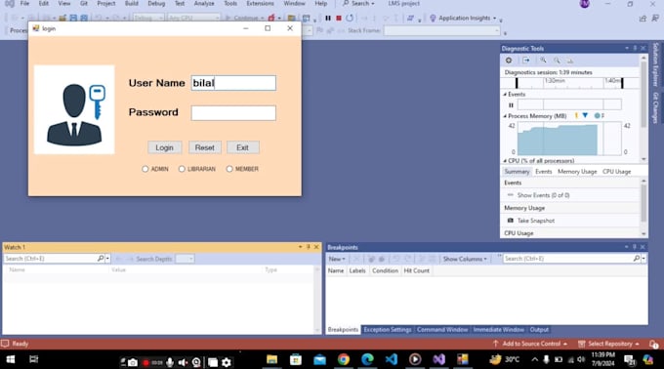The width and height of the screenshot is (664, 369).
Task: Open the Output tab
Action: [539, 330]
